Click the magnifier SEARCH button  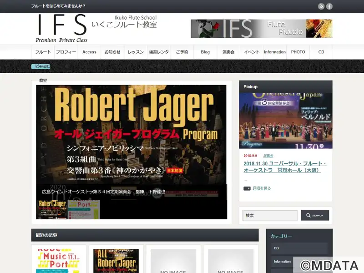315,215
